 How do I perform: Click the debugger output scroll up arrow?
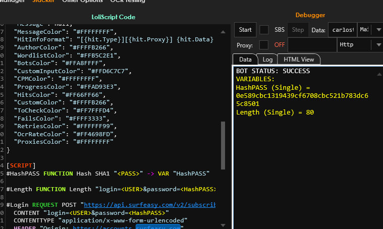click(379, 74)
